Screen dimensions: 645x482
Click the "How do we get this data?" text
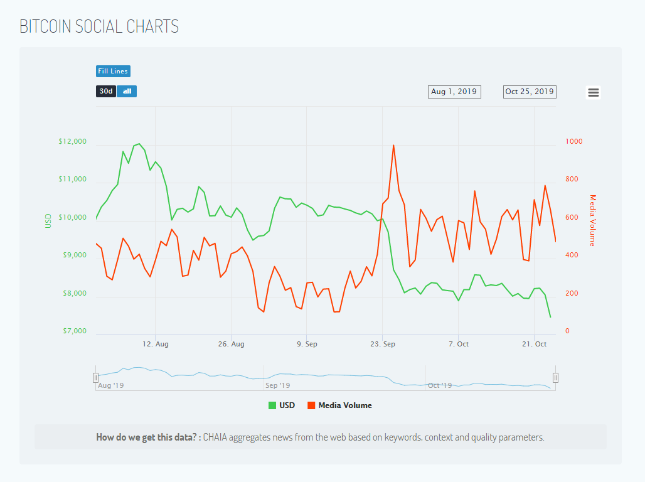148,437
